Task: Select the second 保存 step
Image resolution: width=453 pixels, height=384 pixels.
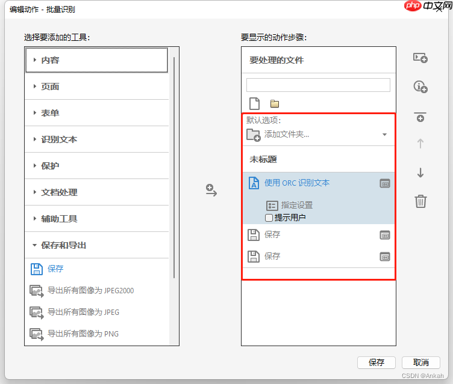Action: pyautogui.click(x=319, y=256)
